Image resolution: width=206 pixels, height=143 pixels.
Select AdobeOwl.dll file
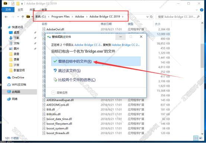pyautogui.click(x=55, y=29)
